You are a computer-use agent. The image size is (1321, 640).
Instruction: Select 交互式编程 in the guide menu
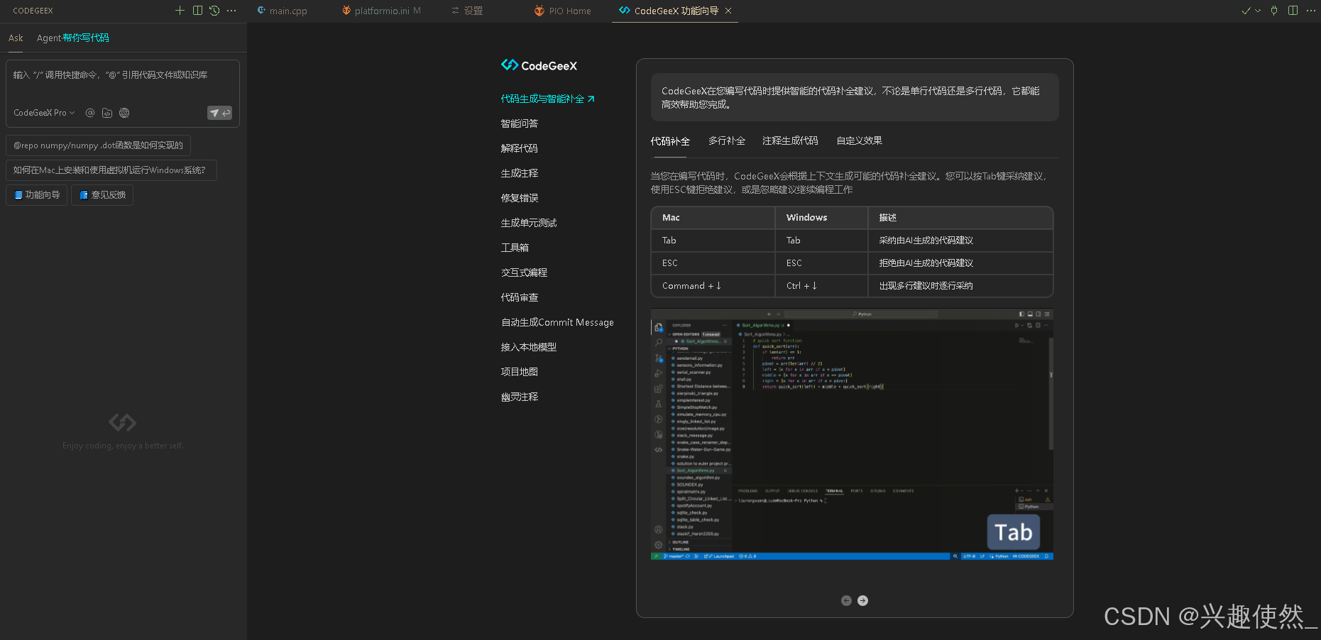pos(524,272)
